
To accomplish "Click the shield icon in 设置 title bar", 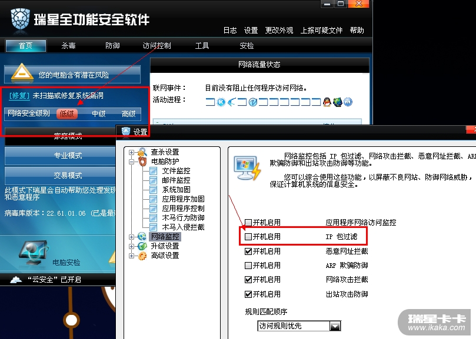I will coord(126,131).
